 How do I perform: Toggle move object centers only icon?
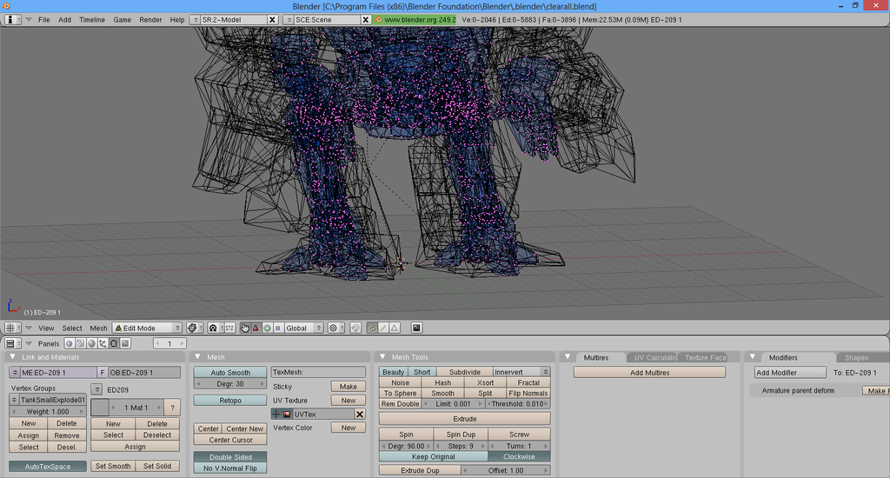pos(229,329)
